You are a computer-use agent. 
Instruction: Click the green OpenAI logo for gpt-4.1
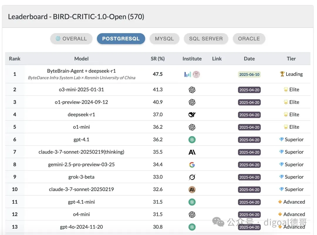(192, 140)
